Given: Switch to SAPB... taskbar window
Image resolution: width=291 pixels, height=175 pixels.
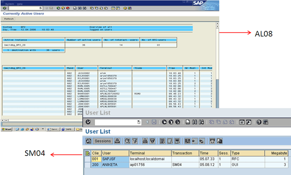Looking at the screenshot, I should (x=68, y=129).
